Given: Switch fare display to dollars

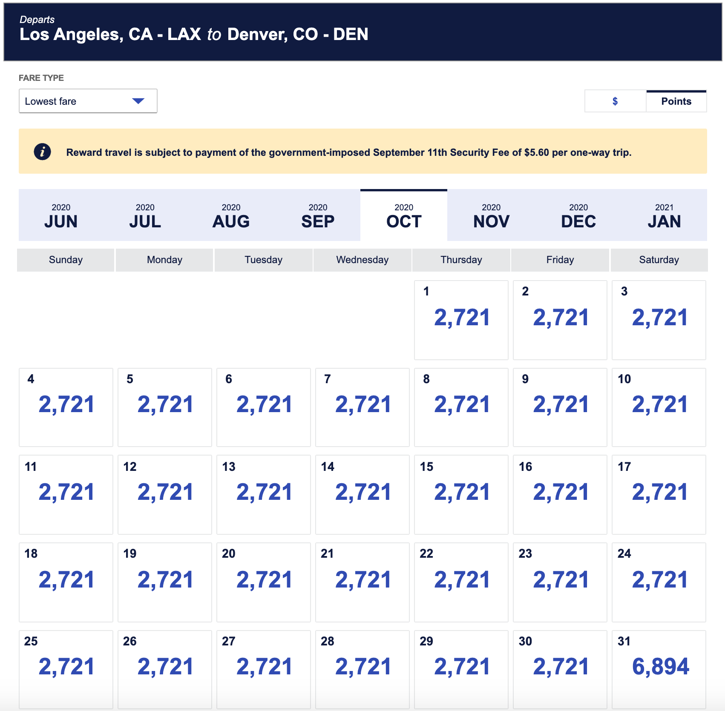Looking at the screenshot, I should [615, 101].
